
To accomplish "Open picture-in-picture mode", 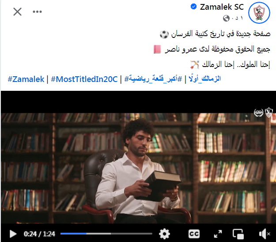I will 238,234.
